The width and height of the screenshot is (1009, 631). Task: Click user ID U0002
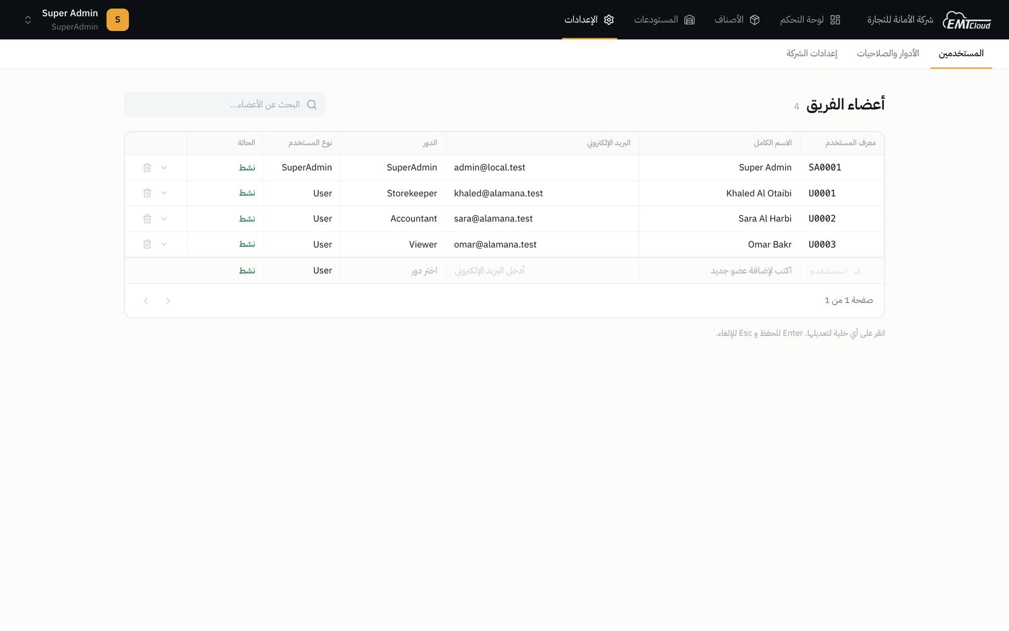[x=822, y=219]
